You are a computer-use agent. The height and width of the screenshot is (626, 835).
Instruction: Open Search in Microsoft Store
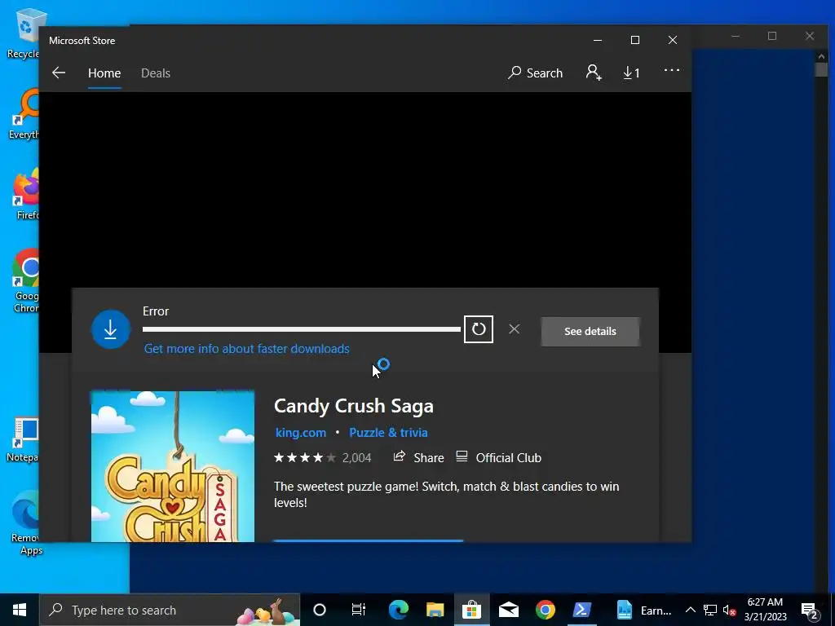click(535, 73)
